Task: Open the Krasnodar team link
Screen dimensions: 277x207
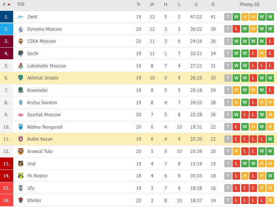Action: pyautogui.click(x=37, y=90)
